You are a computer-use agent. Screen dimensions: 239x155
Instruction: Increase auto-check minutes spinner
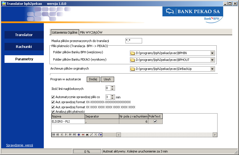point(112,96)
